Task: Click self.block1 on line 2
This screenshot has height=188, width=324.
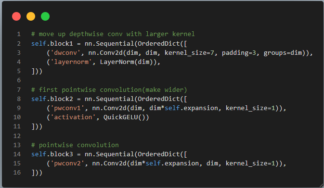Action: tap(52, 44)
